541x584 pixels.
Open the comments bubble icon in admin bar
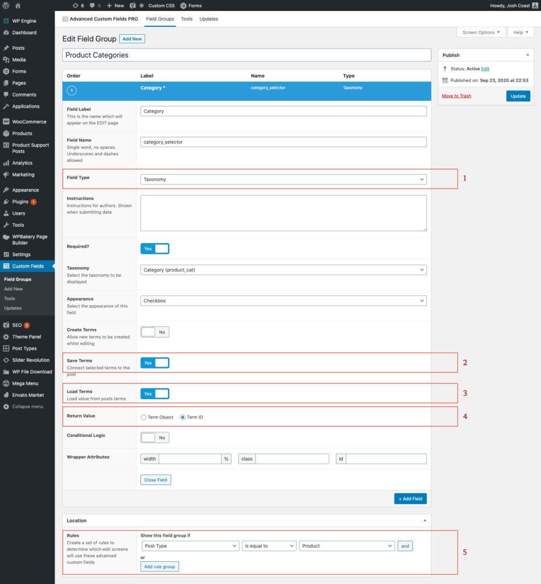(x=92, y=6)
